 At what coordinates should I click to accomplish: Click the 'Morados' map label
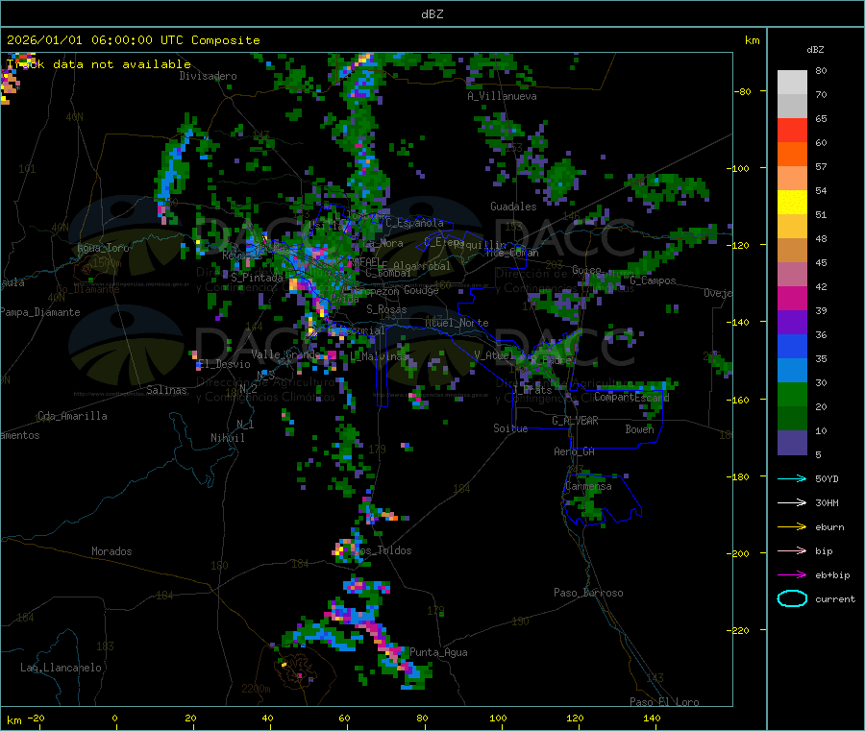(111, 551)
